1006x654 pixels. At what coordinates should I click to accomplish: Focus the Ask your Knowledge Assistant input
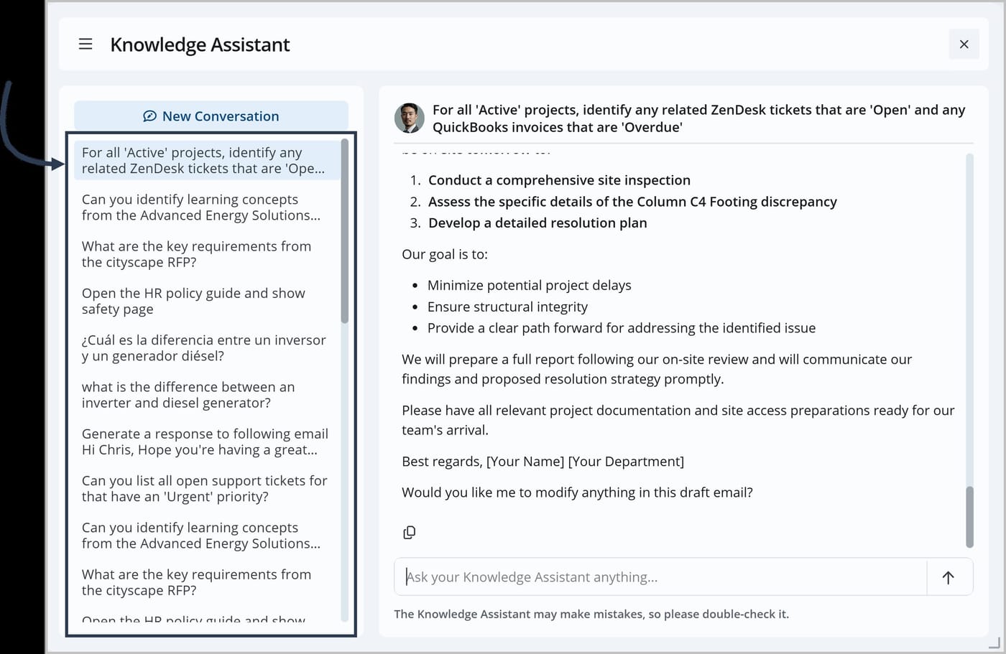click(x=660, y=577)
